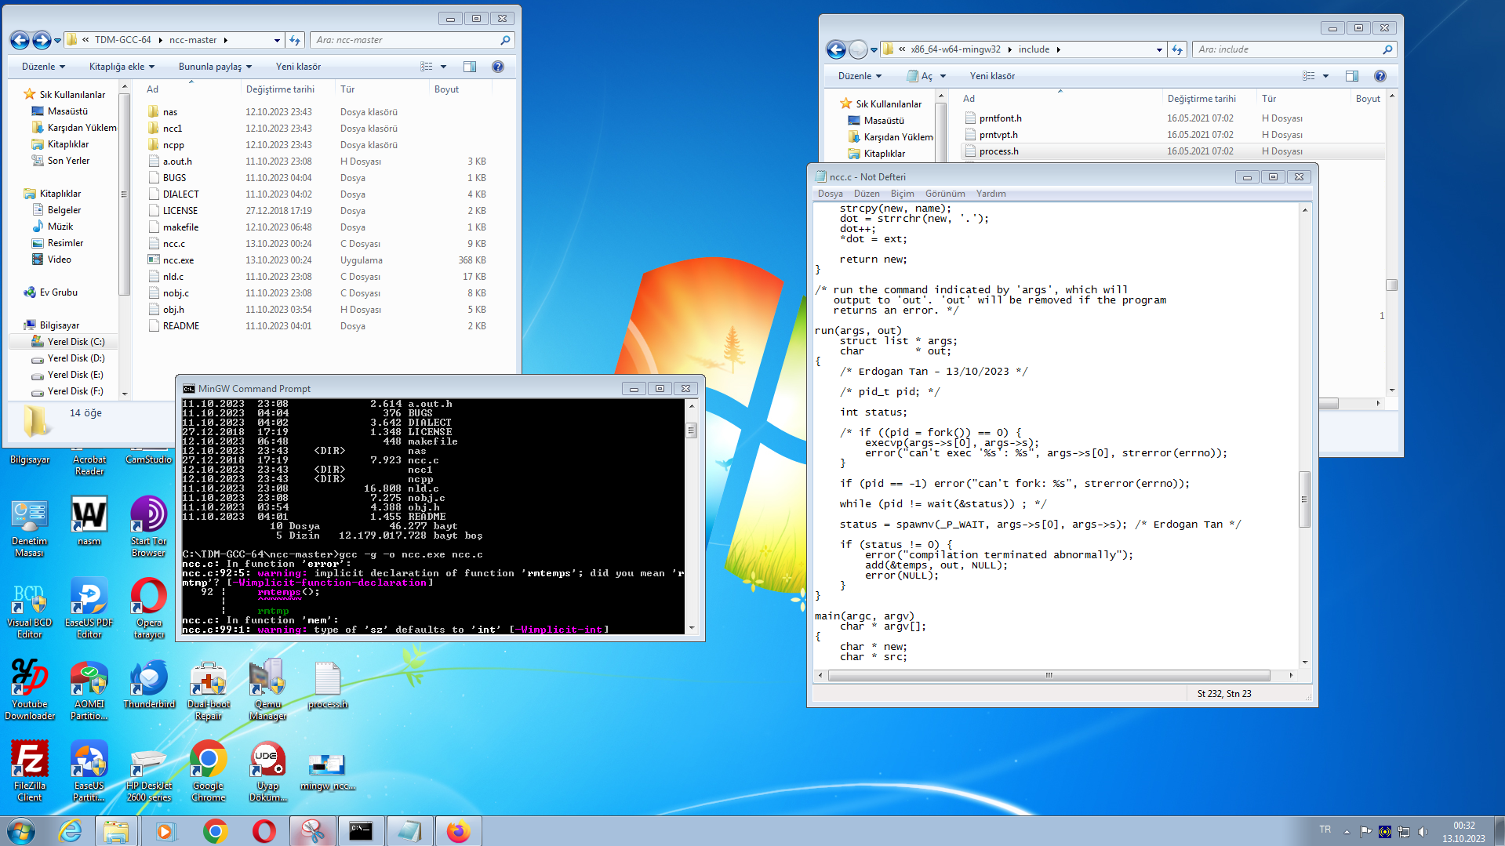Open the Thunderbird desktop icon

pyautogui.click(x=148, y=684)
